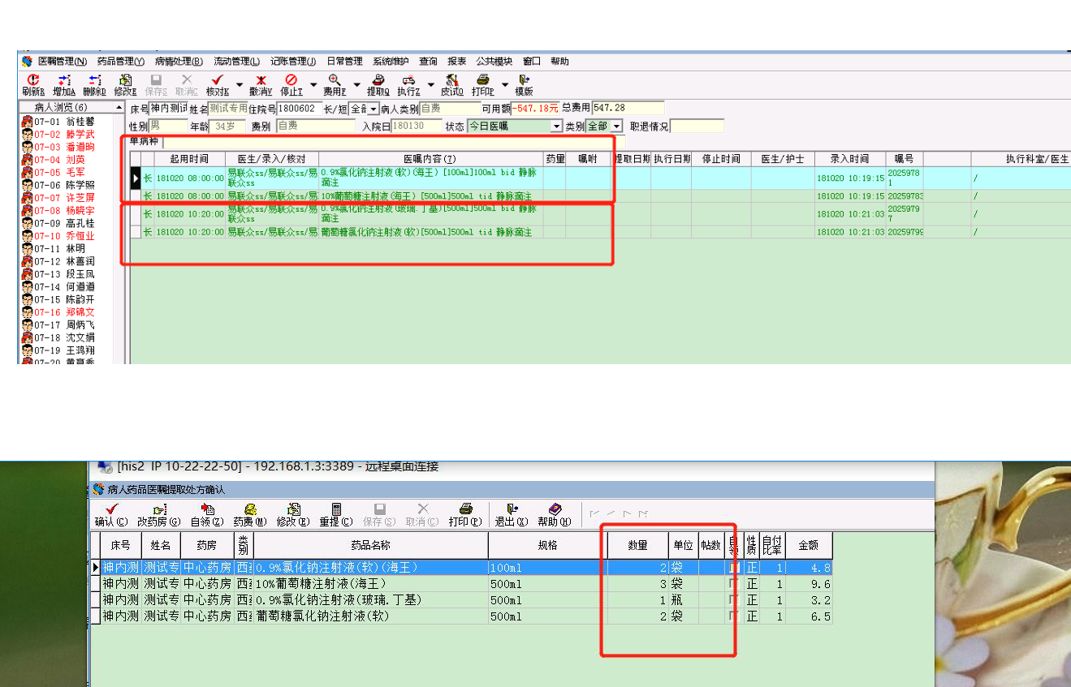Toggle checkbox in the 葡萄糖氯化钠注射液(软) row
The height and width of the screenshot is (687, 1071).
pos(734,616)
